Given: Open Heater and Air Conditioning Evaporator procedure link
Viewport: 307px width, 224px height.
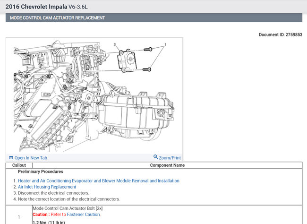Looking at the screenshot, I should point(98,181).
